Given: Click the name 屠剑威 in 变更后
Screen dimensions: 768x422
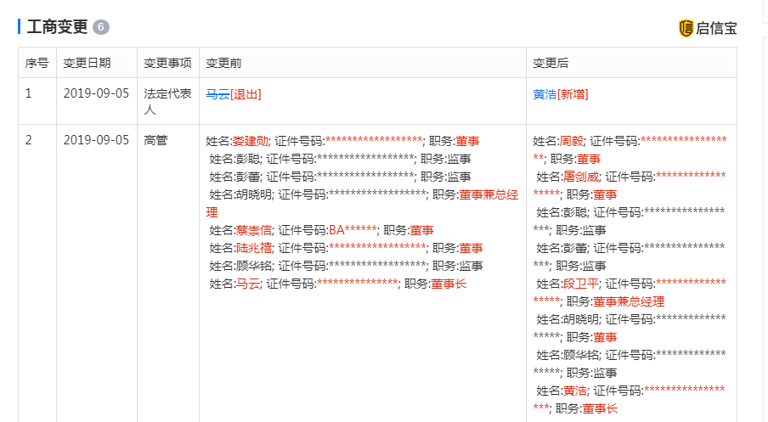Looking at the screenshot, I should pyautogui.click(x=580, y=177).
